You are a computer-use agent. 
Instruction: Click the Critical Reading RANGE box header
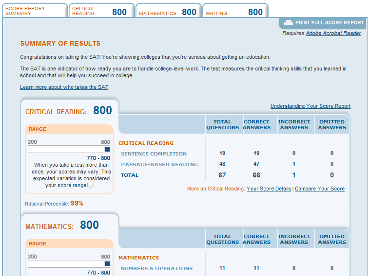click(69, 129)
